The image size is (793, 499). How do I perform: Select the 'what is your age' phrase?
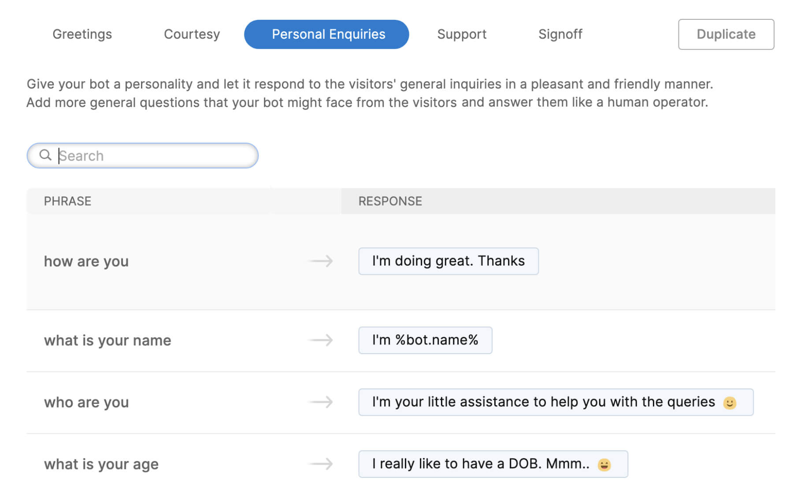(101, 464)
